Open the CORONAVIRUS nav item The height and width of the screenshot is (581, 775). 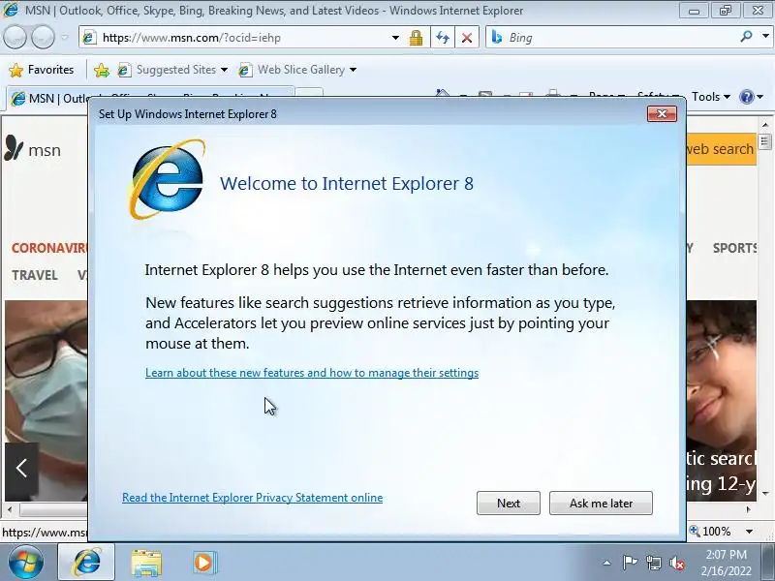point(49,248)
